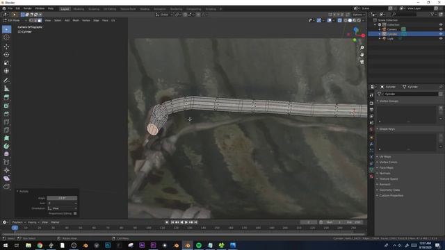The width and height of the screenshot is (445, 250).
Task: Click the viewport zoom magnifier icon
Action: tap(362, 48)
